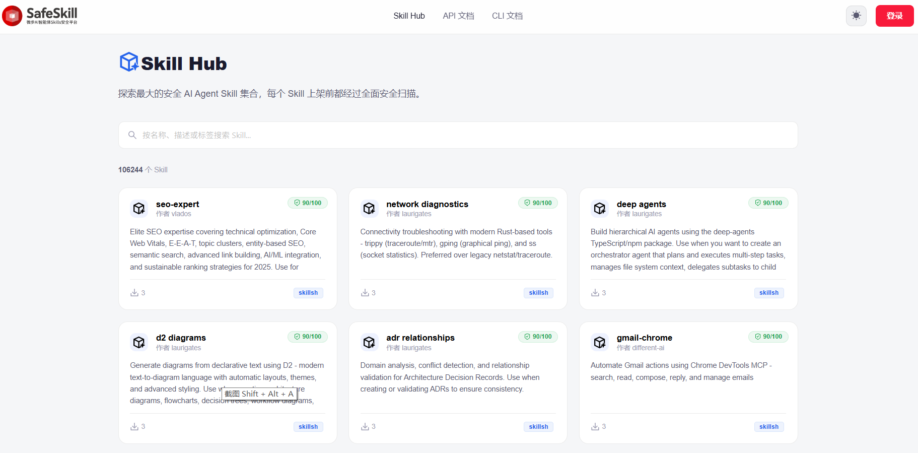Viewport: 918px width, 453px height.
Task: Click the SafeSkill logo in header
Action: pos(40,16)
